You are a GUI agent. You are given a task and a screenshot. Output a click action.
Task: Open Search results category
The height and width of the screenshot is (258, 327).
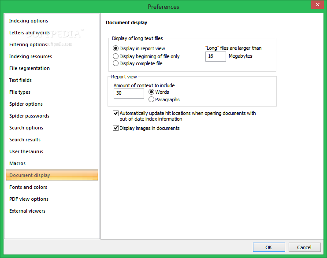pos(52,140)
